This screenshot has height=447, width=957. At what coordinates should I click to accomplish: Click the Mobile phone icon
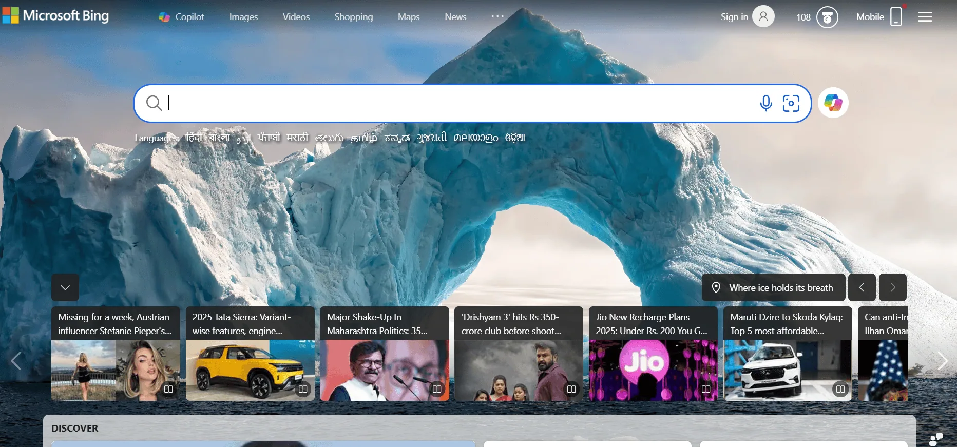coord(895,17)
